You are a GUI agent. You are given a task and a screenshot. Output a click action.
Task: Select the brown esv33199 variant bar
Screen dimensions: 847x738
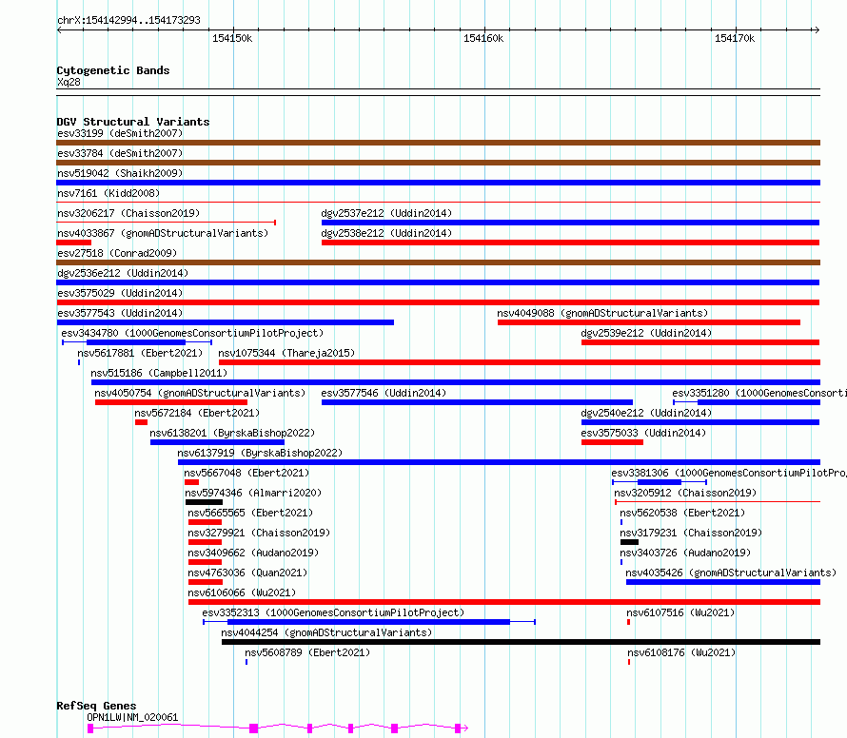tap(438, 143)
